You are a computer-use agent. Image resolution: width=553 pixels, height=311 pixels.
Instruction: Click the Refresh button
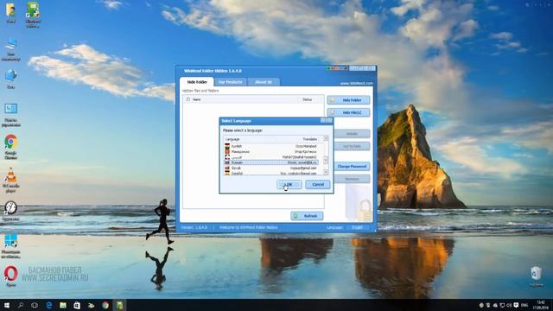click(x=307, y=216)
